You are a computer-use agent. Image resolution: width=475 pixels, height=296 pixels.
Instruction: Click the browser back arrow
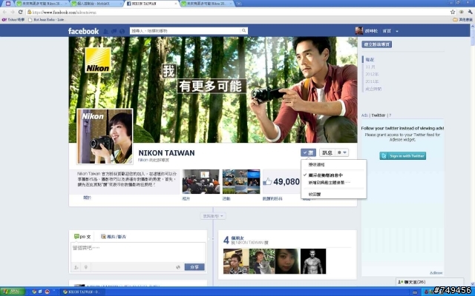pyautogui.click(x=4, y=12)
